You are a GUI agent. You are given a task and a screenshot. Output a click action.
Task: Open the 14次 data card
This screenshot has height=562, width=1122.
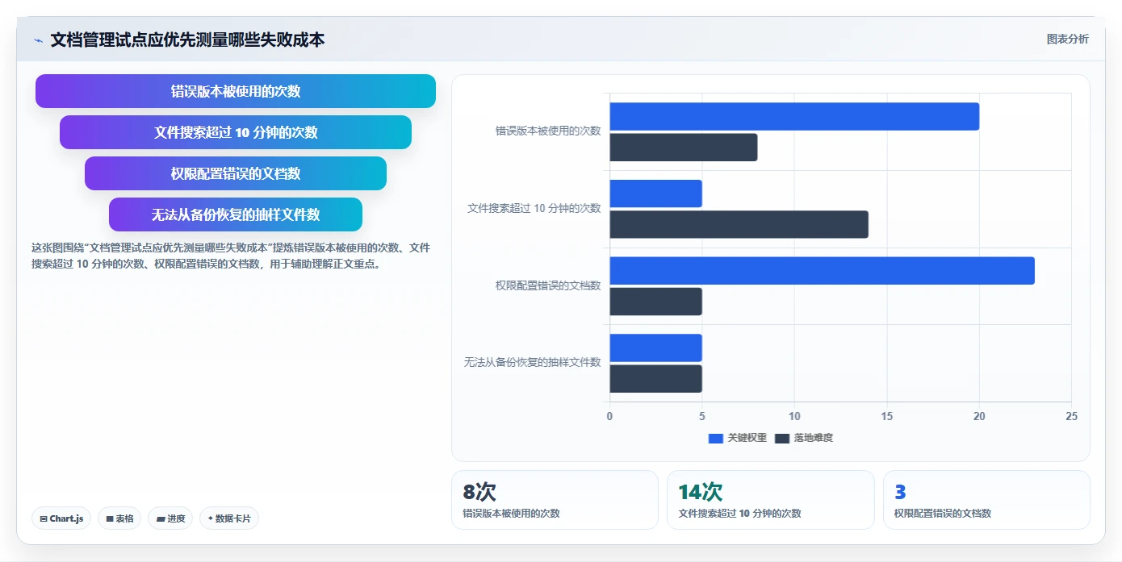click(x=770, y=500)
